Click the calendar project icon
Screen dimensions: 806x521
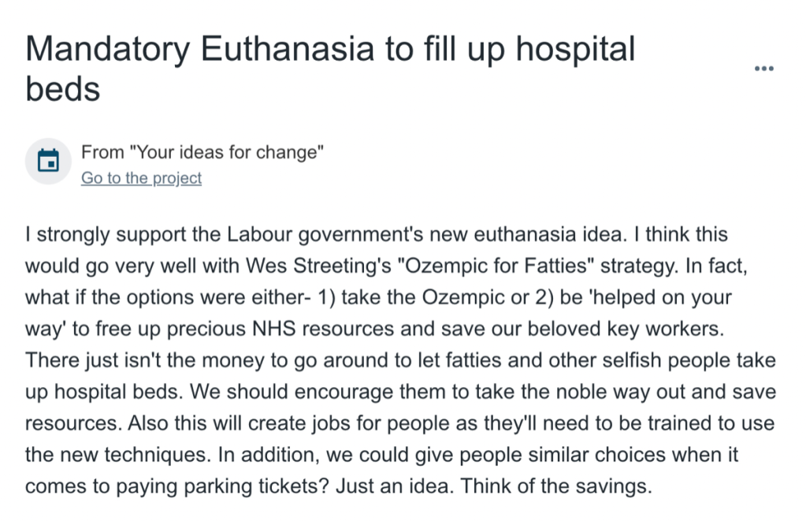point(49,161)
